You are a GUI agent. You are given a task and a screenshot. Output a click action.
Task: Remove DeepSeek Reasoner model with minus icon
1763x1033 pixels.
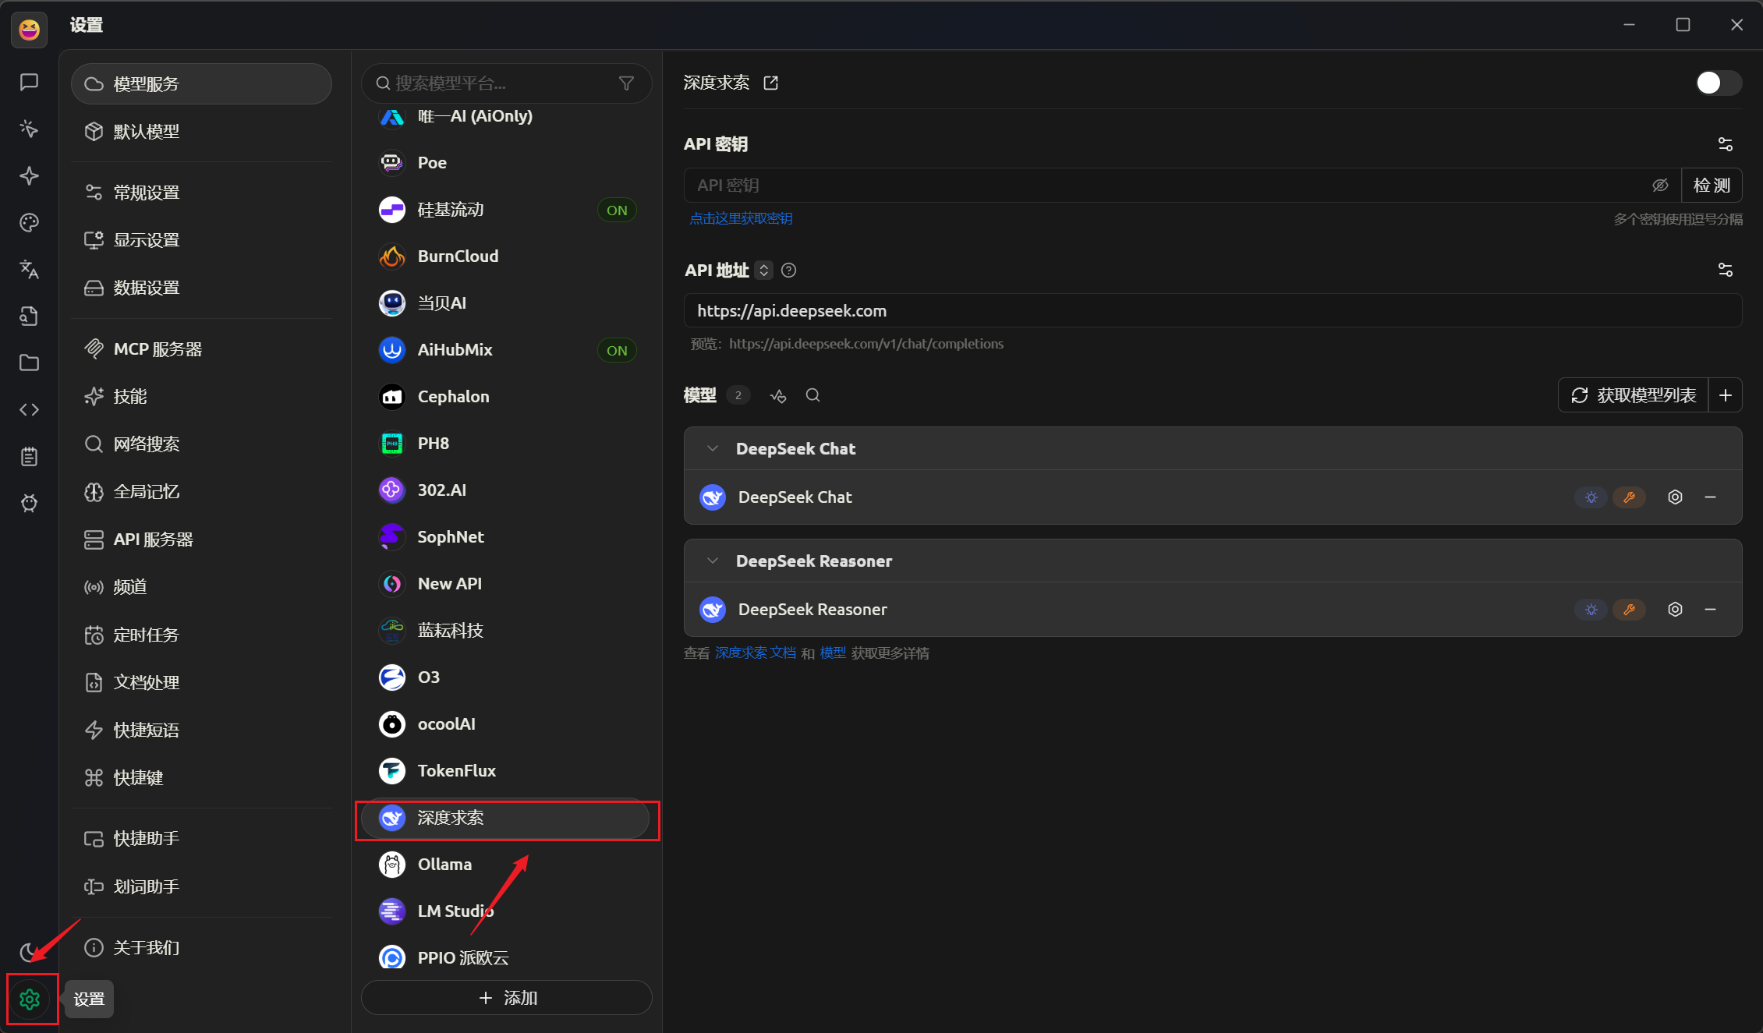[1710, 610]
